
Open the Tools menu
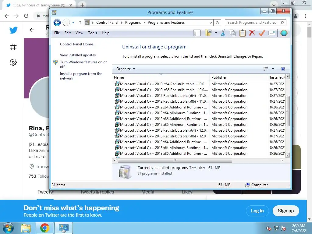tap(93, 33)
